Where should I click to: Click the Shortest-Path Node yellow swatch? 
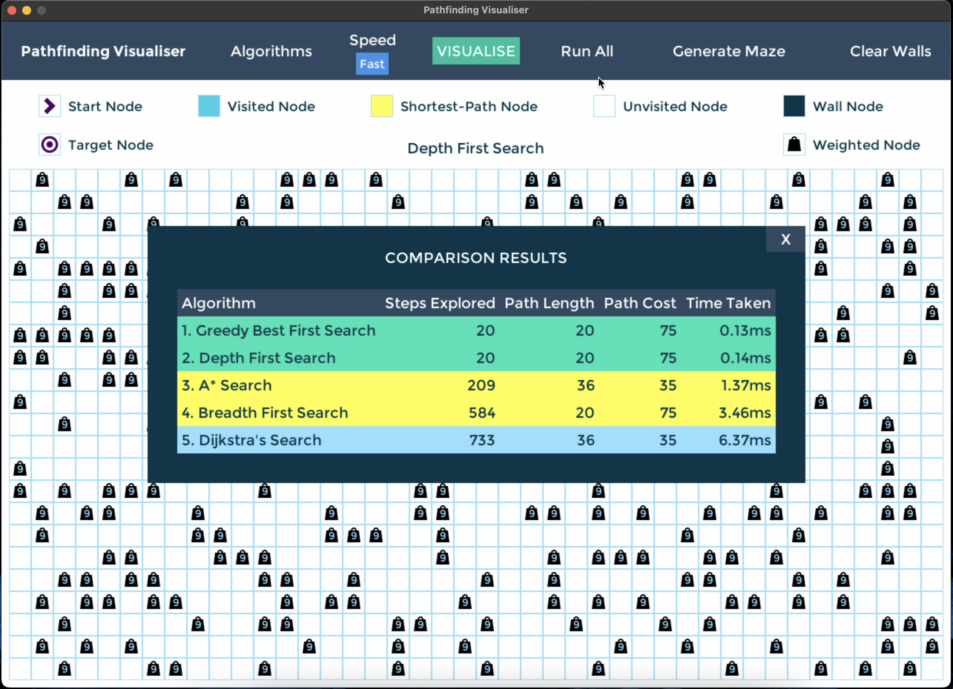(x=382, y=106)
